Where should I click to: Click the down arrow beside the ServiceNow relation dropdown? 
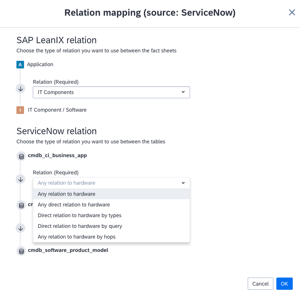coord(21,179)
